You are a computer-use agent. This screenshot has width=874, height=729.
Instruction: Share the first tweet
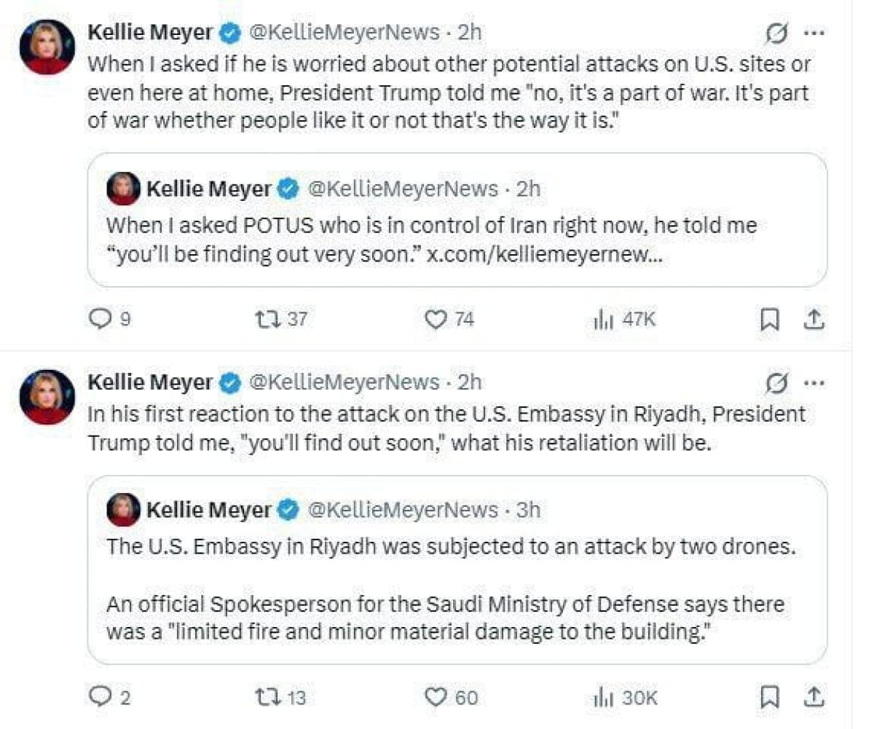[815, 318]
